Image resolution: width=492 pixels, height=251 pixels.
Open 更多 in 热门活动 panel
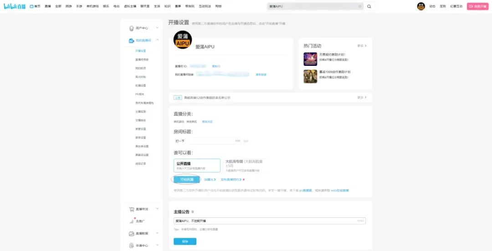click(362, 46)
